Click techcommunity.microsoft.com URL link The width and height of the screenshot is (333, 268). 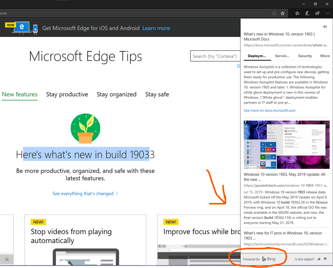(x=286, y=244)
